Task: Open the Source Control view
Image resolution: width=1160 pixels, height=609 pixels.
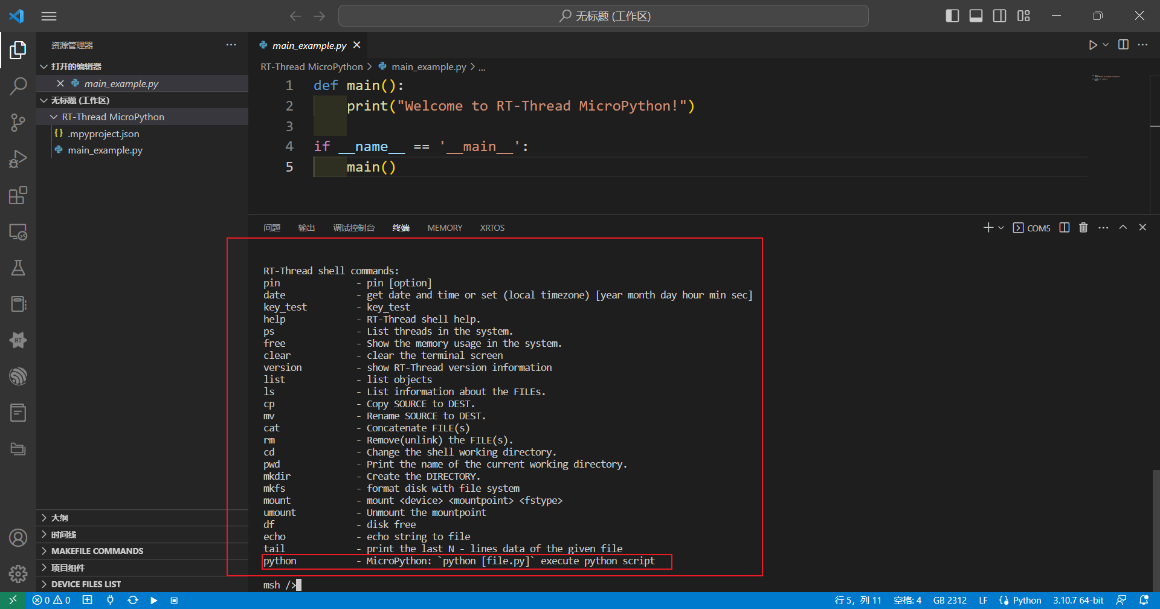Action: 18,123
